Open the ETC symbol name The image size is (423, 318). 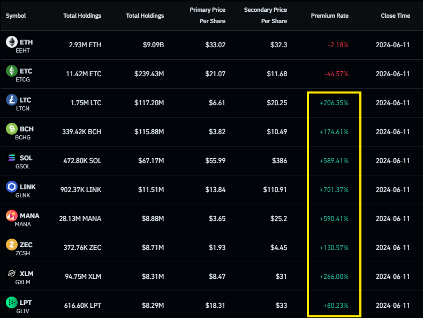pos(26,71)
